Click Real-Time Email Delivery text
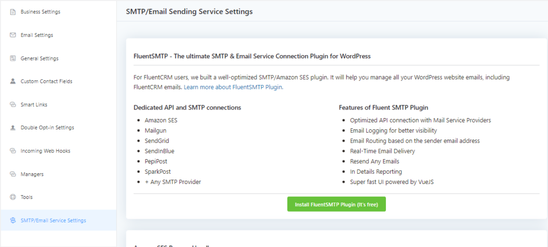Screen dimensions: 548x247 tap(382, 151)
